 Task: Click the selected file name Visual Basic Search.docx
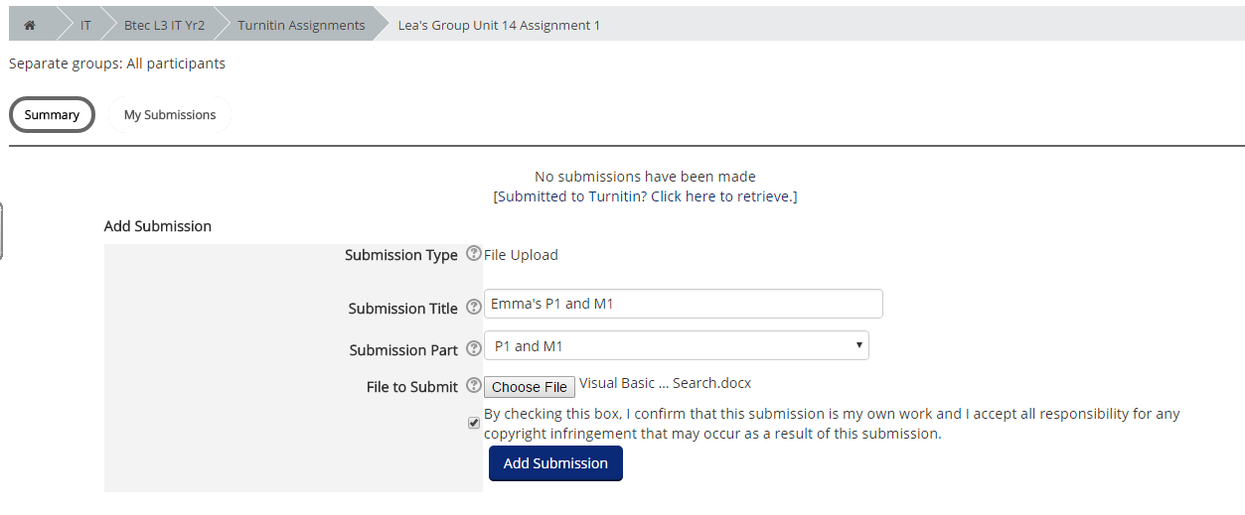pos(665,384)
